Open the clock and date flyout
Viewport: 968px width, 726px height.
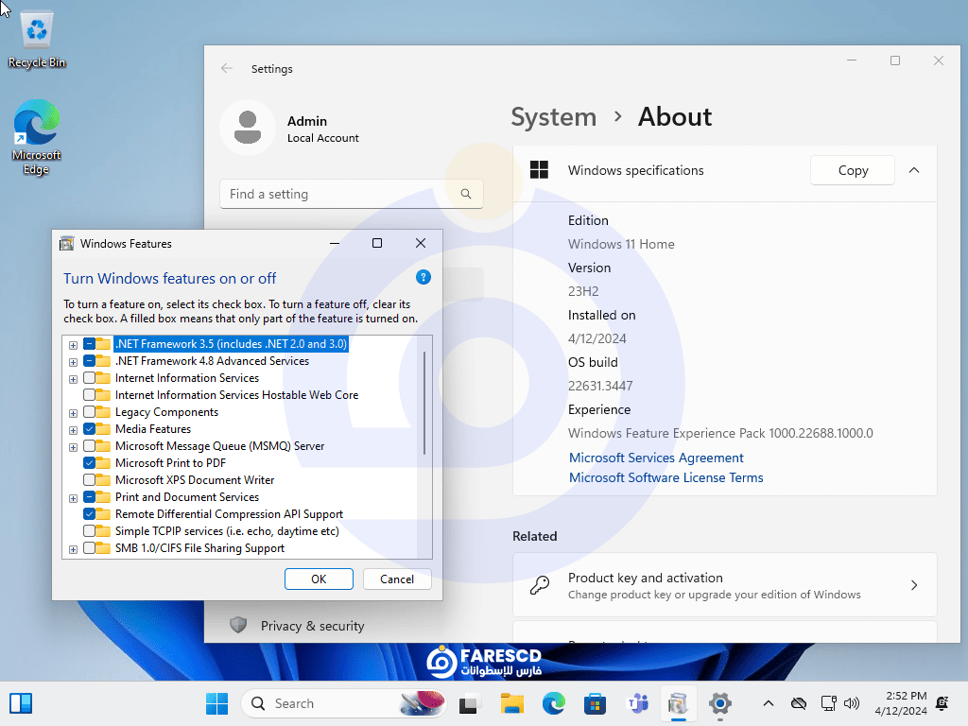click(901, 703)
